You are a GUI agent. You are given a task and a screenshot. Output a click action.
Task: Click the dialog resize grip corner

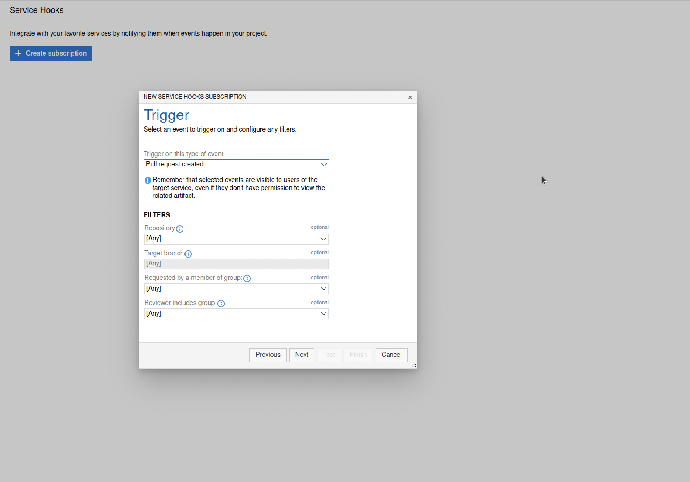pos(414,365)
